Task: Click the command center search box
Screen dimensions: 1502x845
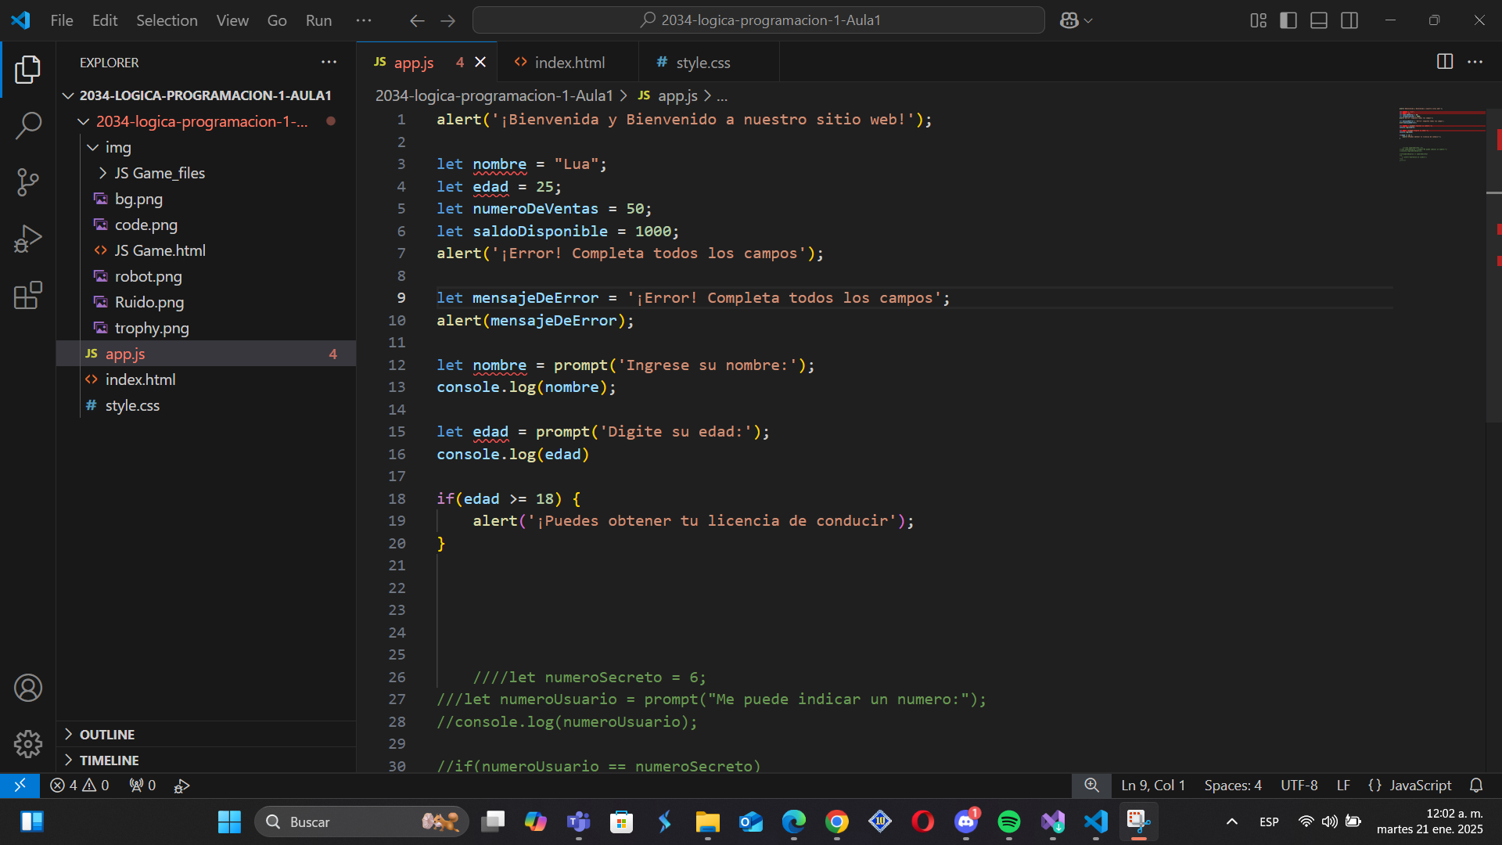Action: tap(759, 20)
